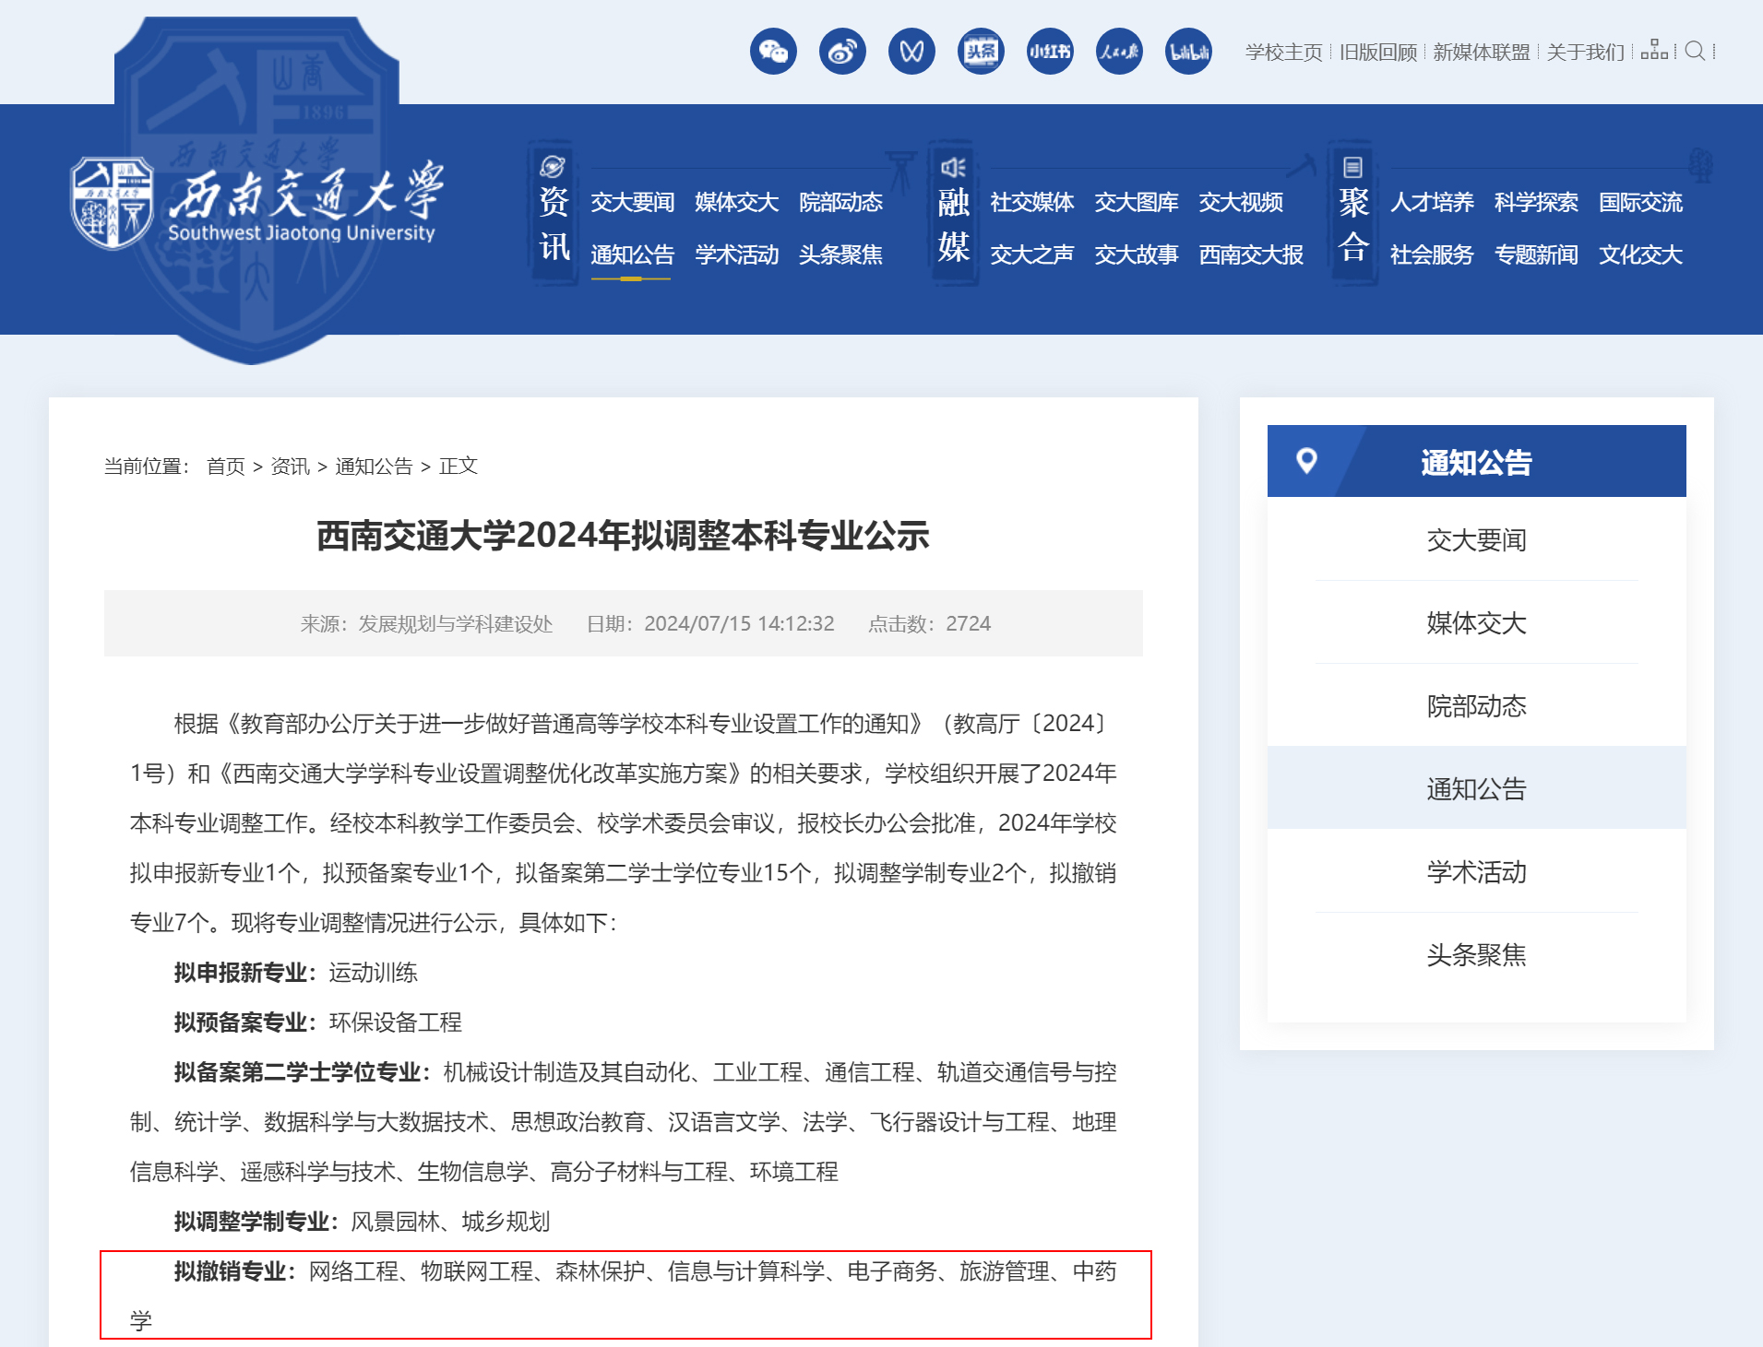
Task: Click the search magnifier icon
Action: click(x=1695, y=52)
